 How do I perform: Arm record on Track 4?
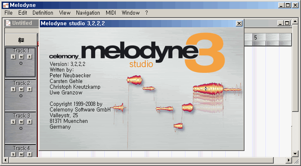tap(29, 154)
